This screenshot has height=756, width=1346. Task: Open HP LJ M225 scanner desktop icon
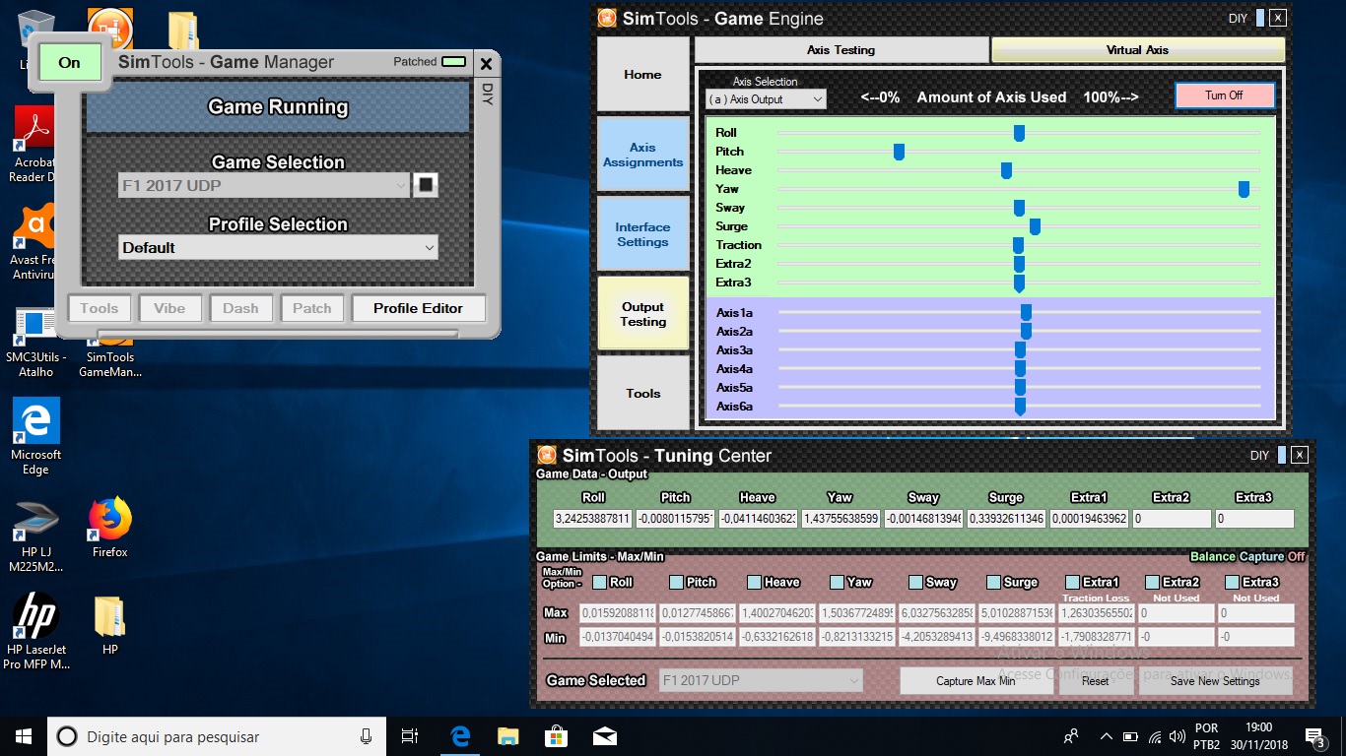point(35,535)
